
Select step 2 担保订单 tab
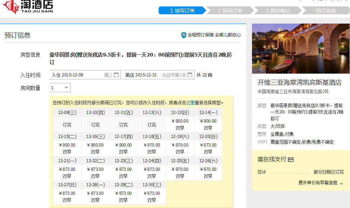[230, 11]
